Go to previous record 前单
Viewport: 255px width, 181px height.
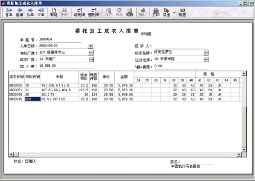[20, 12]
